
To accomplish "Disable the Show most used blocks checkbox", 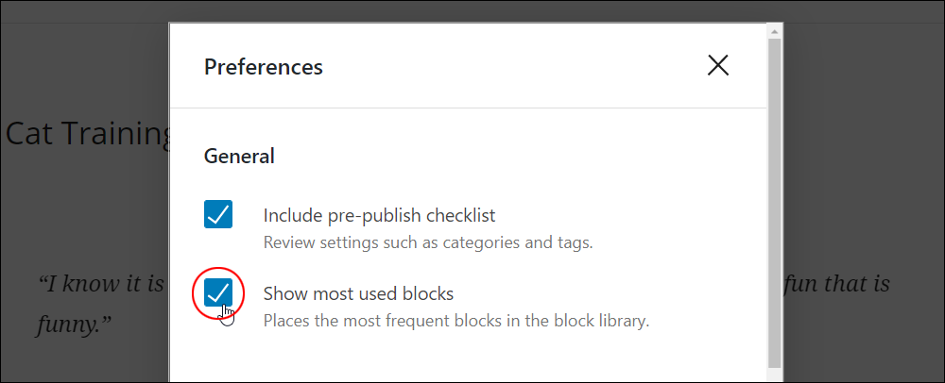I will [x=218, y=292].
